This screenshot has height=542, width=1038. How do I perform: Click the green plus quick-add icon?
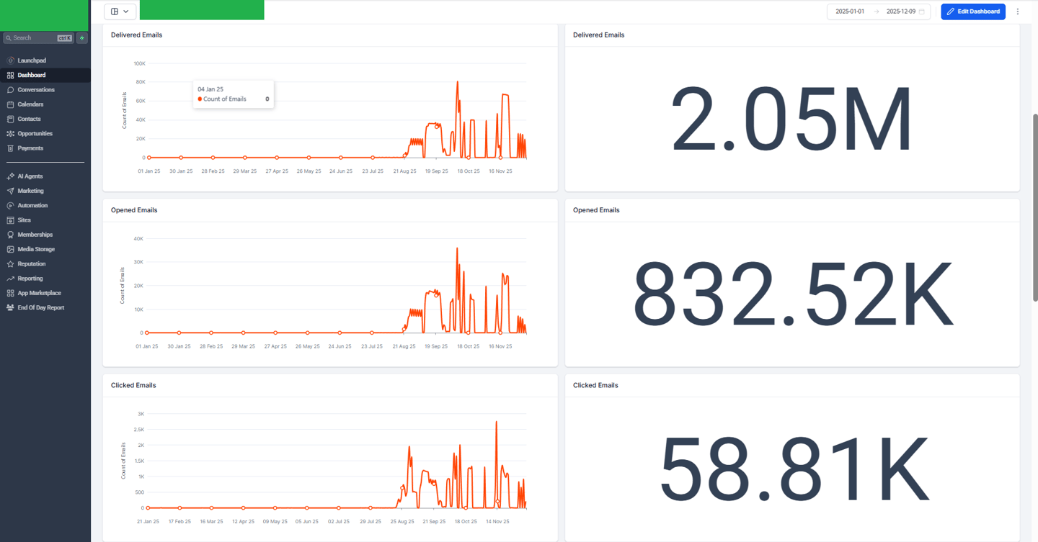pyautogui.click(x=82, y=38)
